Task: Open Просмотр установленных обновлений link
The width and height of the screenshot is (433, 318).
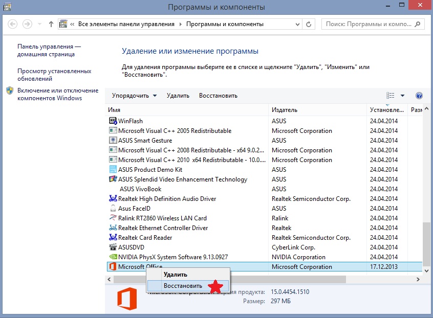Action: 54,75
